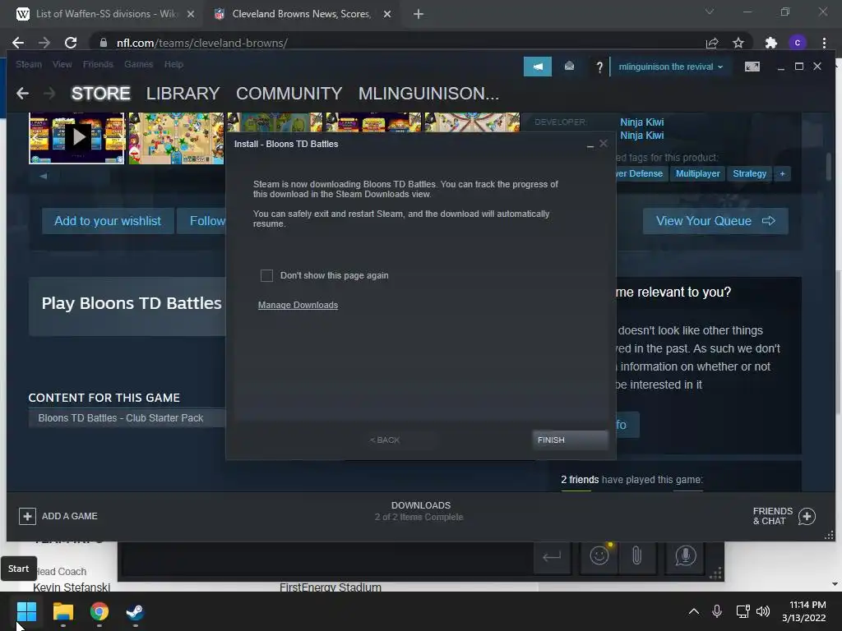The height and width of the screenshot is (631, 842).
Task: Expand the mlinguinison the revival account dropdown
Action: [671, 67]
